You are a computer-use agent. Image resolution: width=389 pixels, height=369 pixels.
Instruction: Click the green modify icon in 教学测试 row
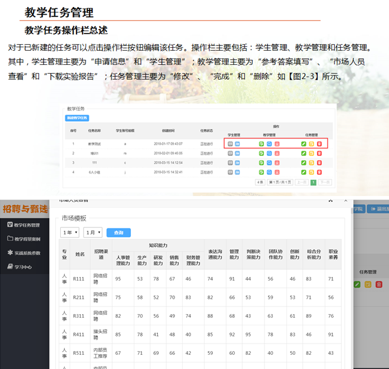coord(304,143)
